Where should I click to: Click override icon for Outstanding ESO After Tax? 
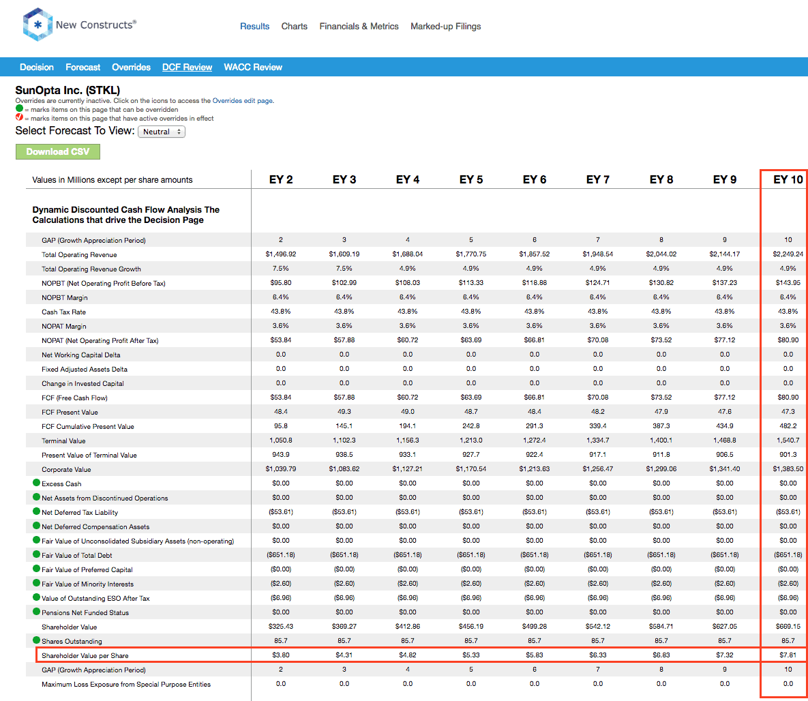pos(36,597)
